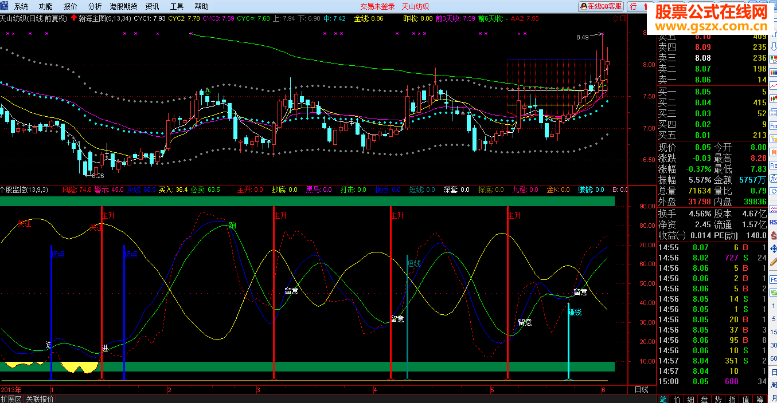
Task: Click the 8.49 high price label
Action: click(x=583, y=37)
